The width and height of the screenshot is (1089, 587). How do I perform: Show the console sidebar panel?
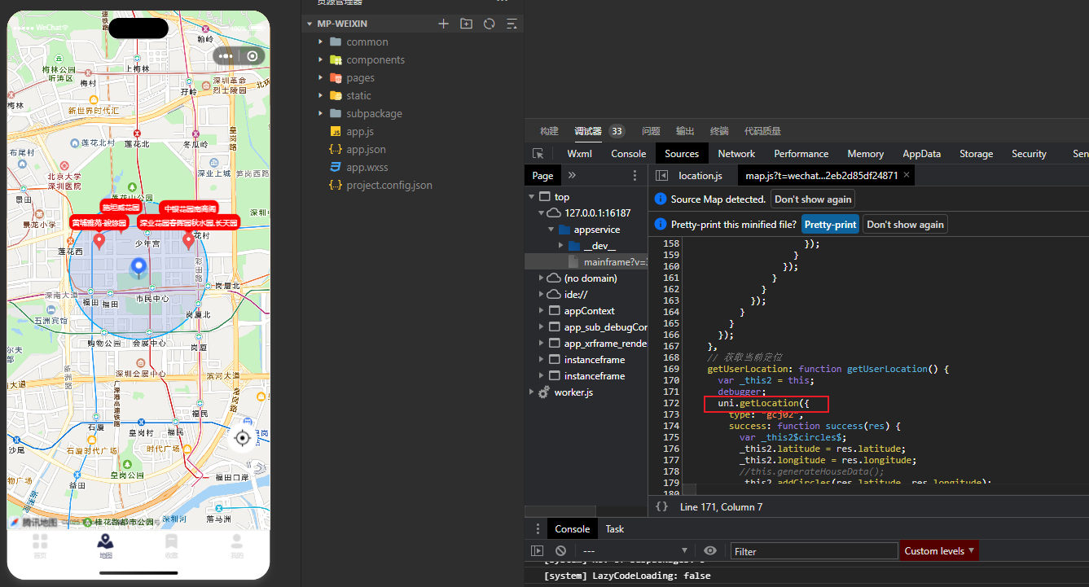tap(537, 551)
